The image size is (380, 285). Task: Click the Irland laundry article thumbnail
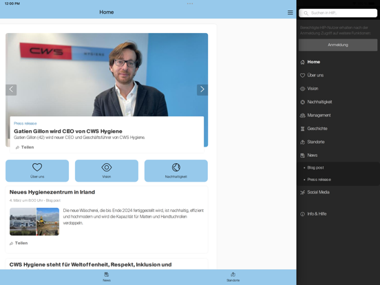click(34, 222)
